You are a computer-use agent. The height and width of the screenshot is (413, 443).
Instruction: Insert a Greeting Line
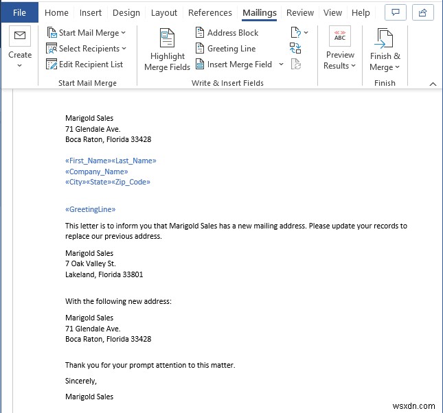pyautogui.click(x=231, y=49)
